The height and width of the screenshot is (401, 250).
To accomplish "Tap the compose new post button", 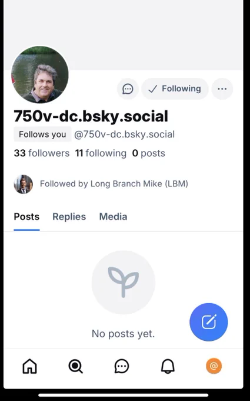I will pos(209,322).
